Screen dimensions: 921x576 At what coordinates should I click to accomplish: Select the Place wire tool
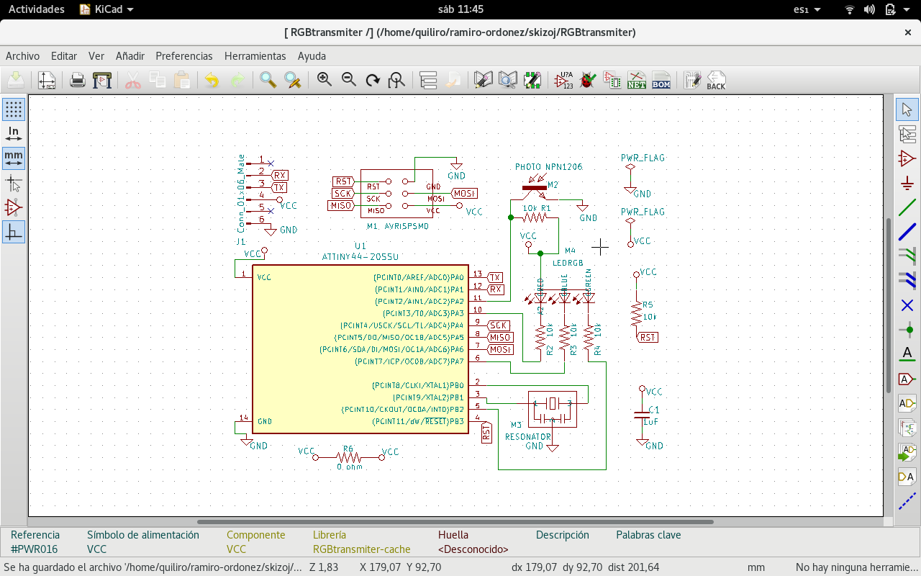907,207
